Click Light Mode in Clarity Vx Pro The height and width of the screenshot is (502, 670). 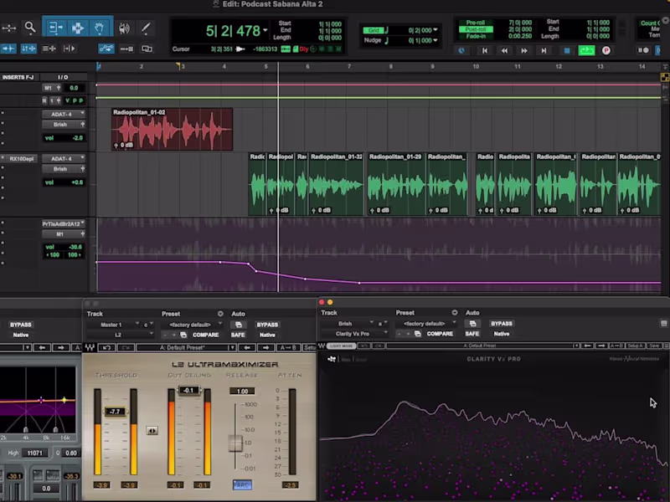coord(341,346)
